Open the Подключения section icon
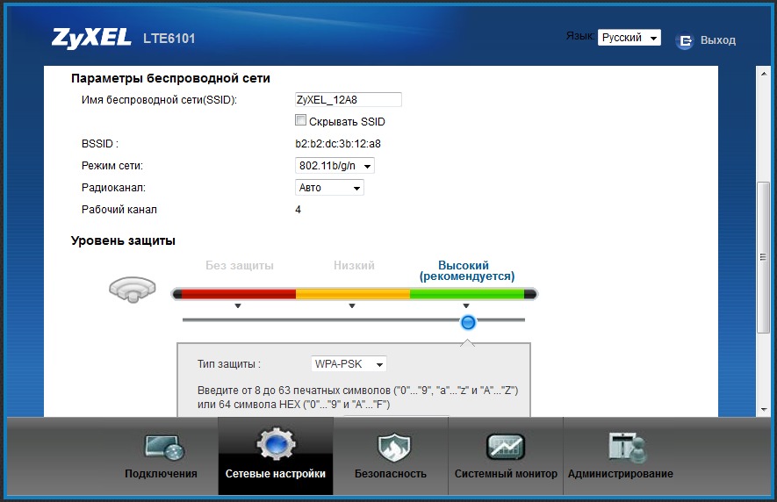The height and width of the screenshot is (502, 777). click(x=164, y=447)
